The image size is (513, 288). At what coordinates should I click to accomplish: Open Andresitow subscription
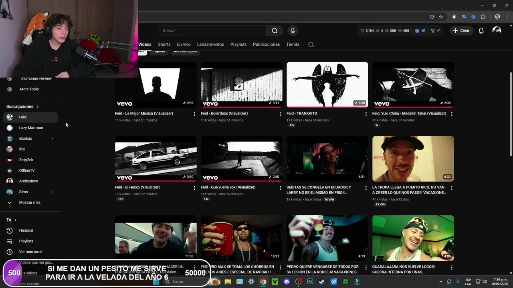[x=30, y=181]
